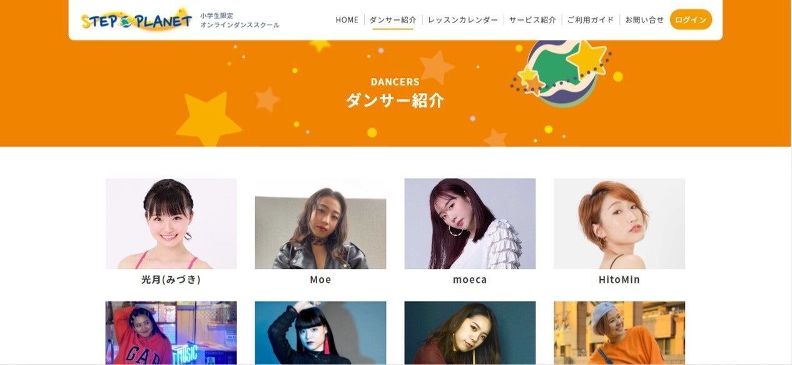Open HitoMin dancer photo

pos(619,224)
